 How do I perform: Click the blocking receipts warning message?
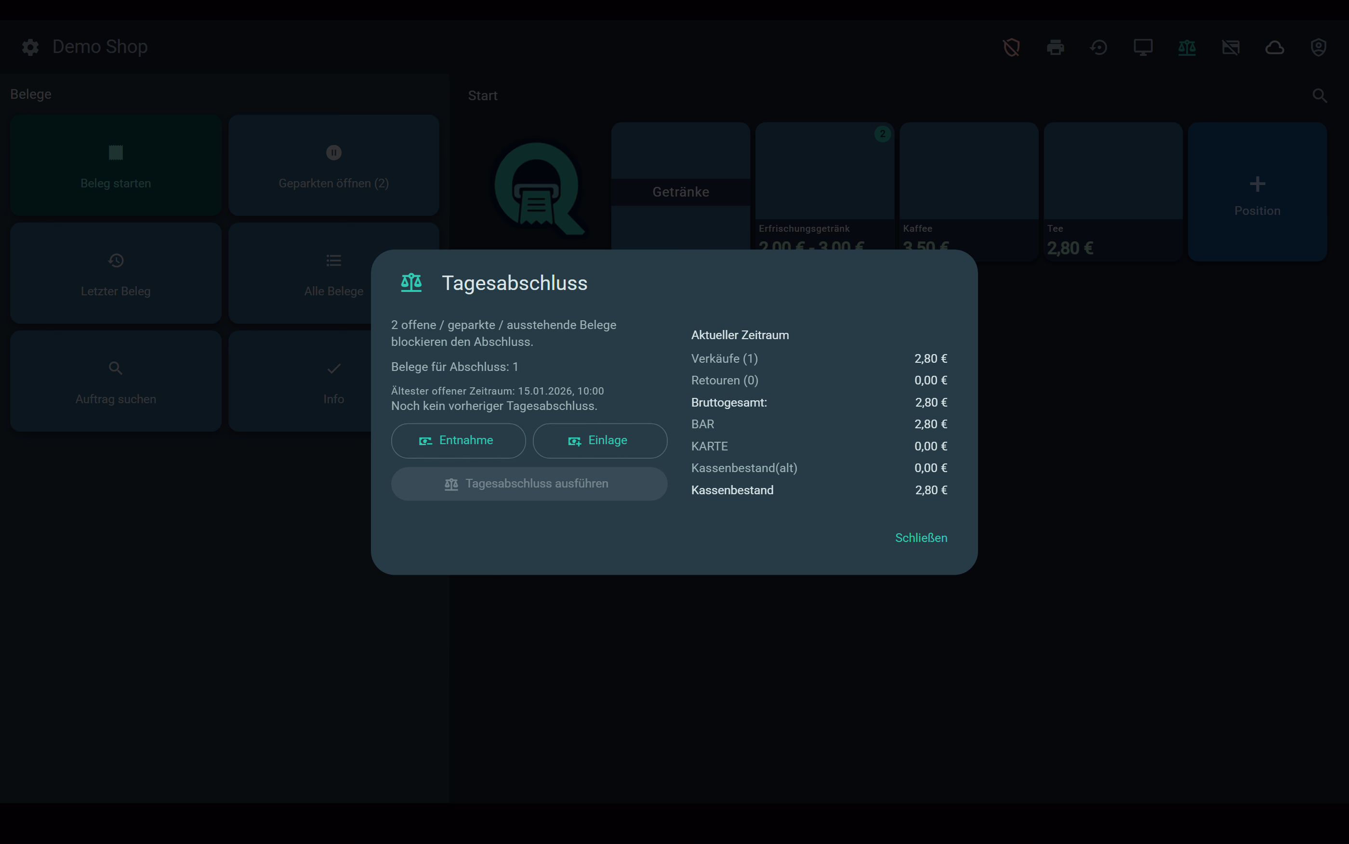pyautogui.click(x=503, y=333)
